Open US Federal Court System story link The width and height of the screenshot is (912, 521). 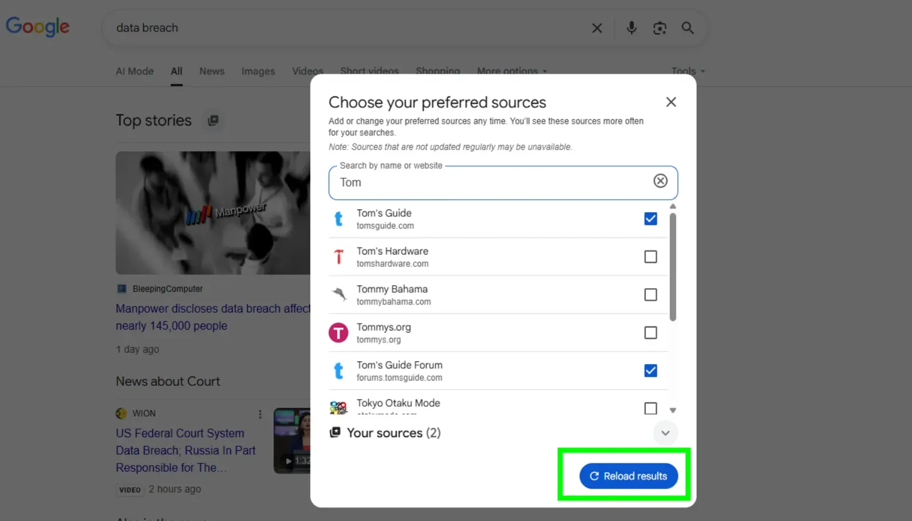186,450
